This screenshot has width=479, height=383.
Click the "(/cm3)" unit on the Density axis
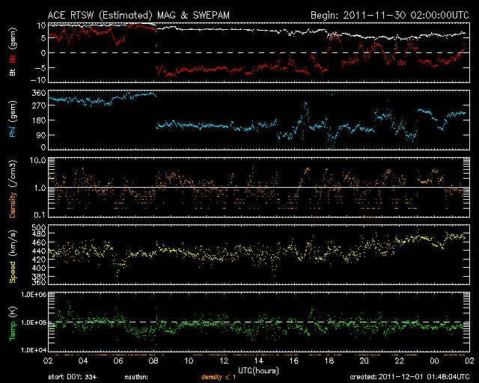pos(13,175)
